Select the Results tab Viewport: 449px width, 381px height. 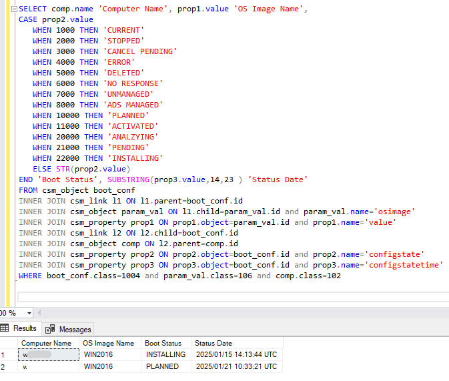coord(25,328)
